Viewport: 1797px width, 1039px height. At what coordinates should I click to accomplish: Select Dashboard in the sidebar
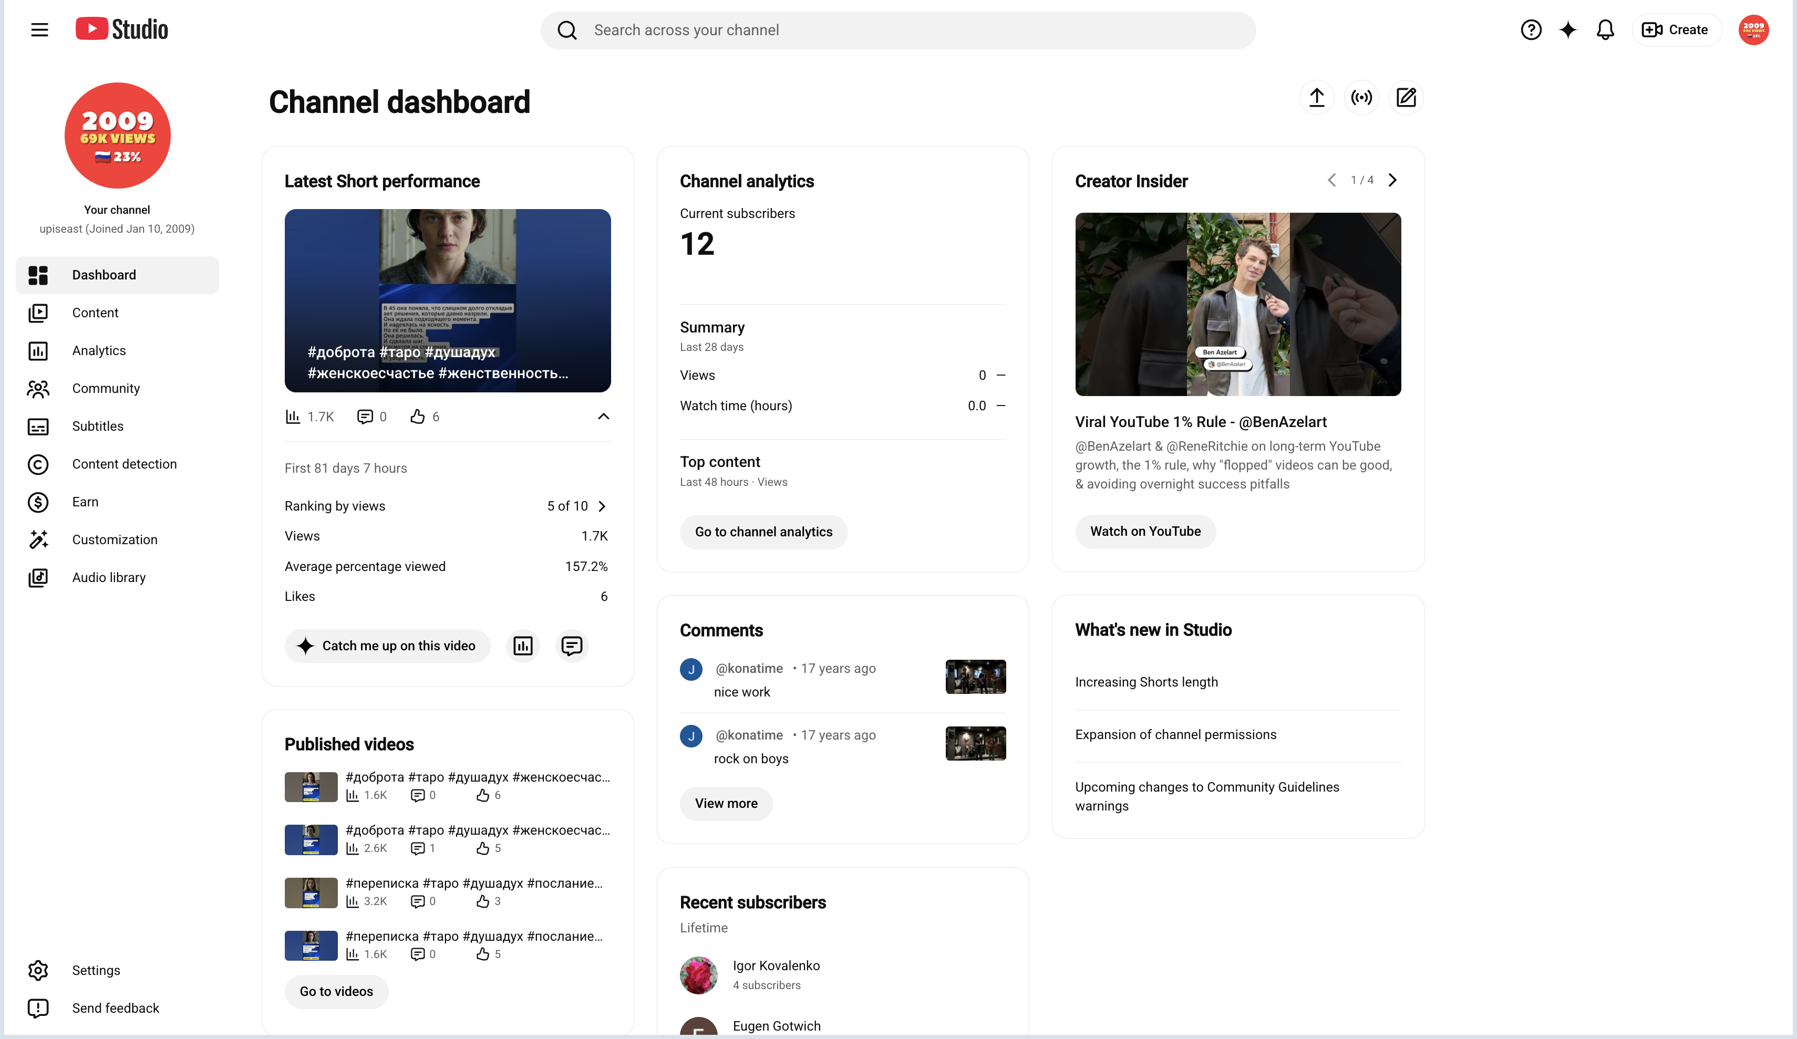(118, 275)
